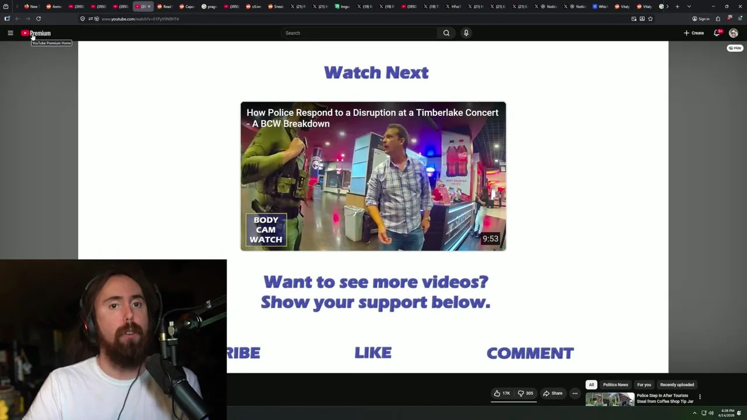Open picture-in-picture icon in address bar

[634, 19]
